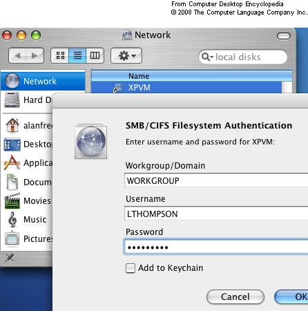The width and height of the screenshot is (308, 311).
Task: Close the Network window with red button
Action: [7, 36]
